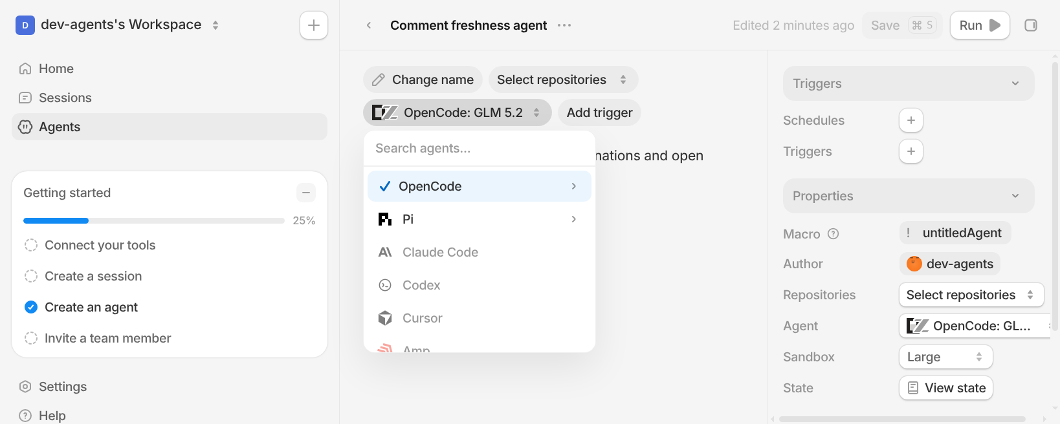Click the horizontal scrollbar under Properties

tap(902, 419)
